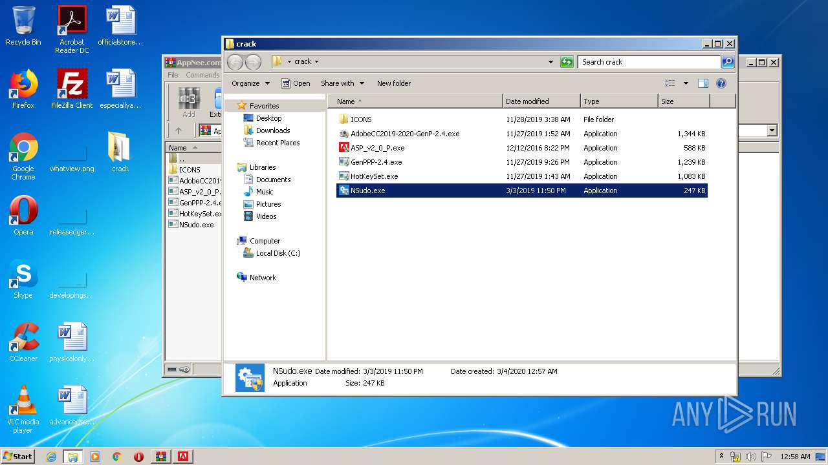Open WinRAR Add button in background window

[188, 103]
